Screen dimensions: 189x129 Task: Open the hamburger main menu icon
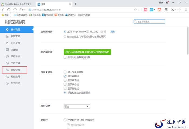[186, 10]
